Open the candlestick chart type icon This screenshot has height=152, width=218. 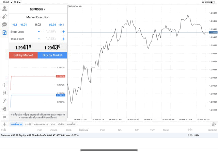tap(4, 93)
